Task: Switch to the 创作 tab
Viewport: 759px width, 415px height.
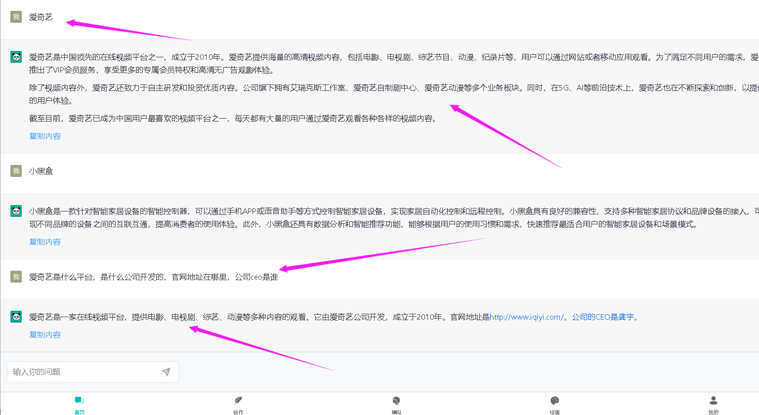Action: point(238,405)
